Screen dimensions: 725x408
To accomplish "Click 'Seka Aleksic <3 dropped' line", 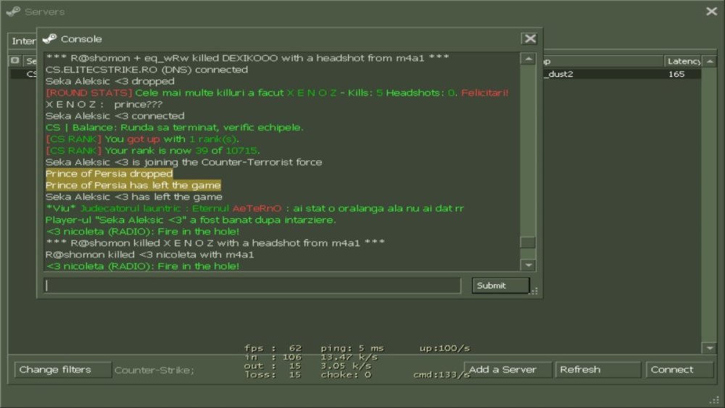I will tap(110, 81).
